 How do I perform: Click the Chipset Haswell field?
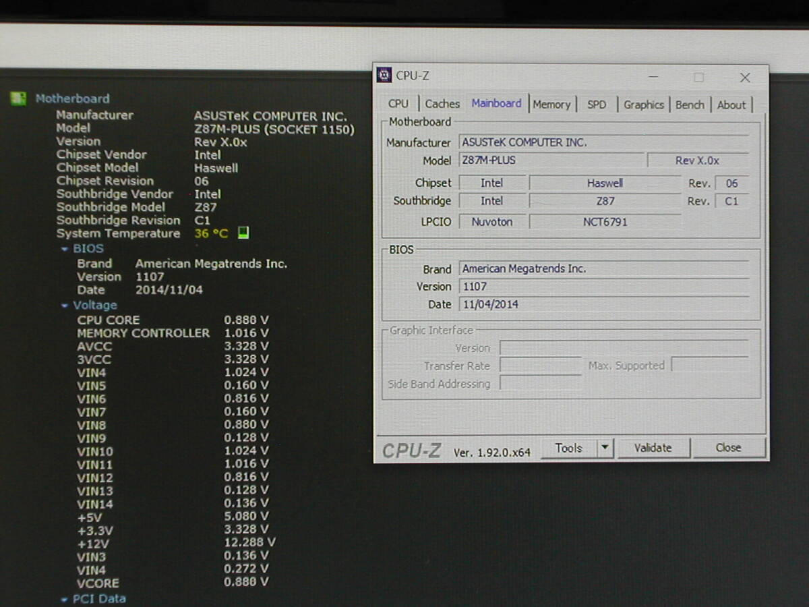point(605,183)
